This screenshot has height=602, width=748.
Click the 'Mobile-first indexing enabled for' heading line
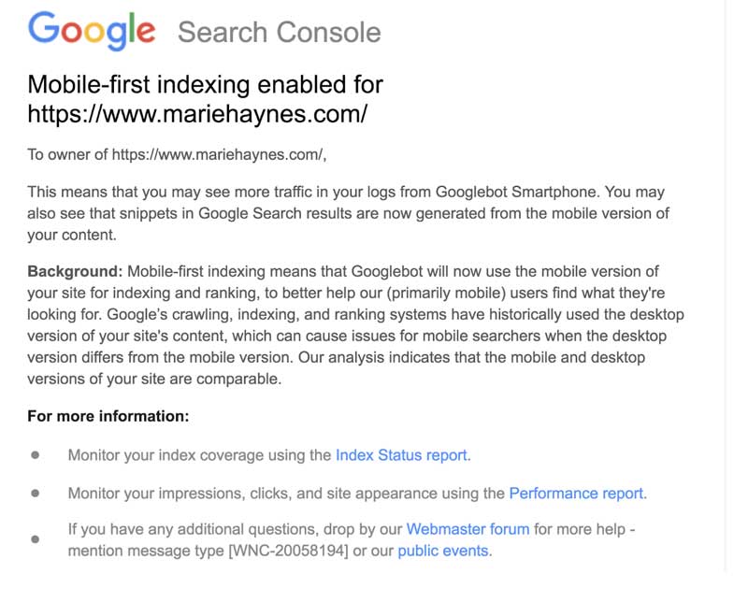(x=205, y=84)
